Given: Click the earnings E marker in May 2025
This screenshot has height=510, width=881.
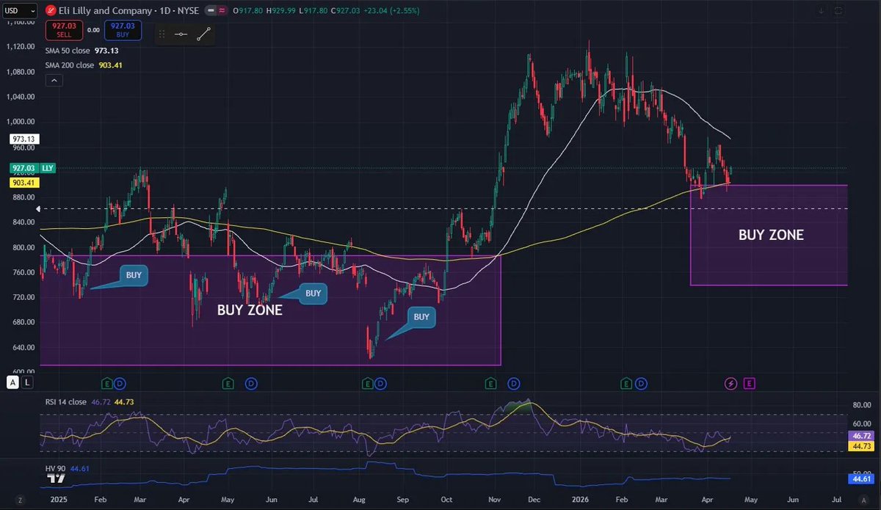Looking at the screenshot, I should pos(228,383).
